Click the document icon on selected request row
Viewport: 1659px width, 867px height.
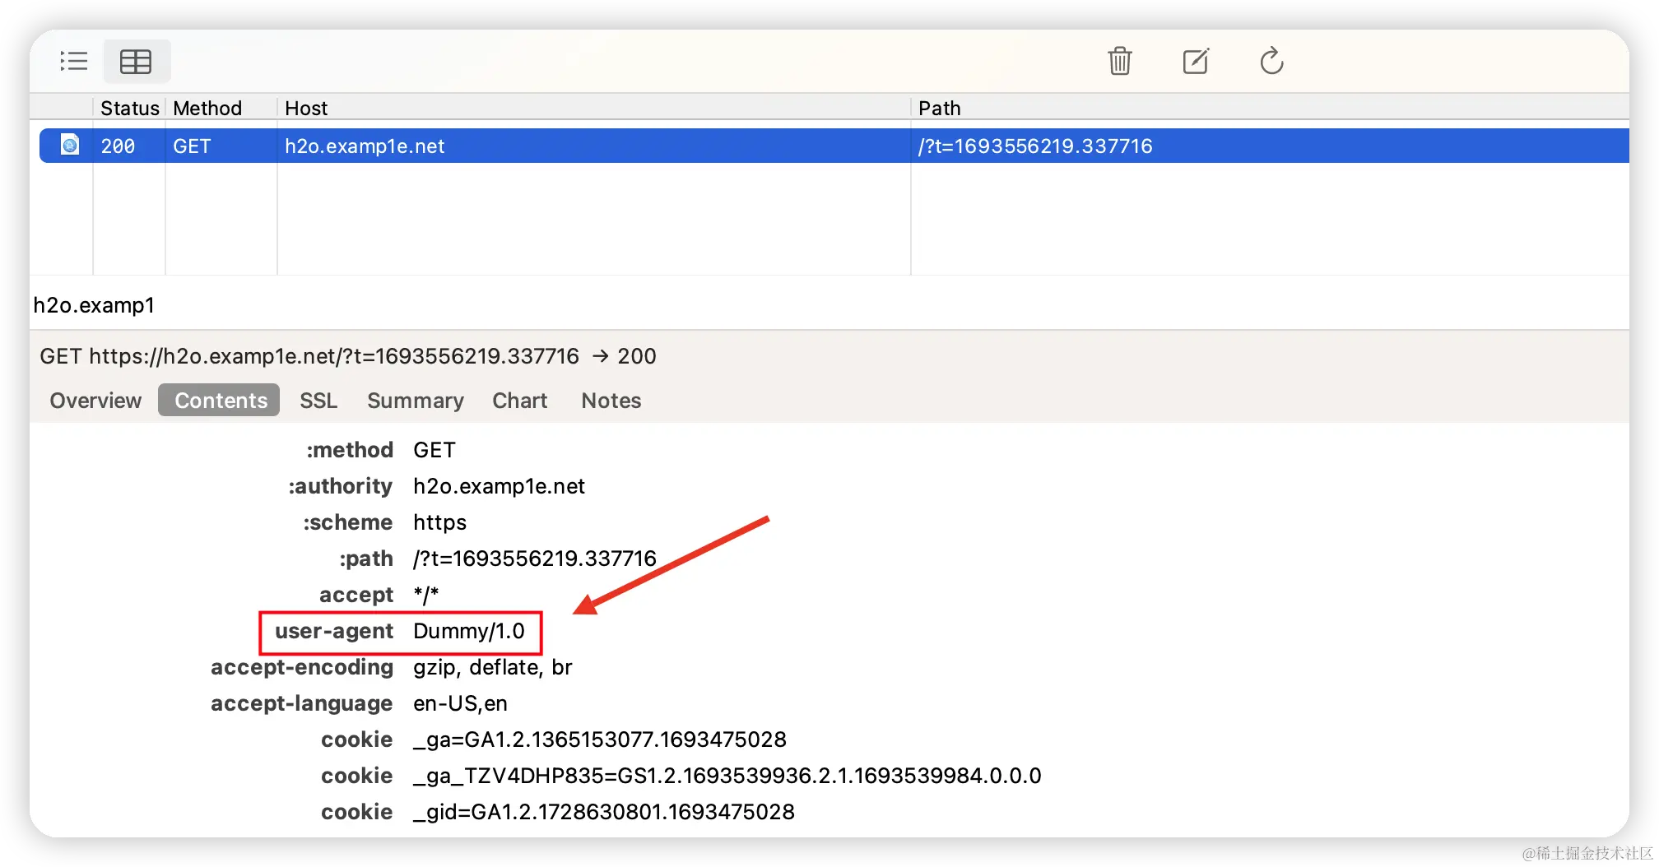click(70, 145)
